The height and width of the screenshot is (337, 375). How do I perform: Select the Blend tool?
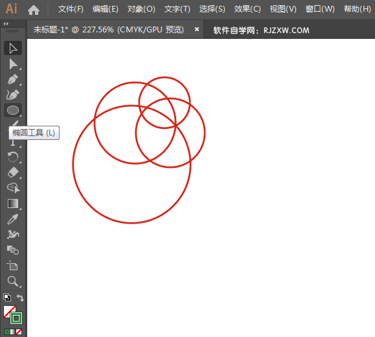point(13,250)
